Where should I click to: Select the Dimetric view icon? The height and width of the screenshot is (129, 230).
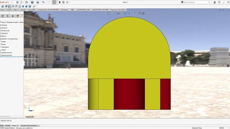pyautogui.click(x=30, y=6)
